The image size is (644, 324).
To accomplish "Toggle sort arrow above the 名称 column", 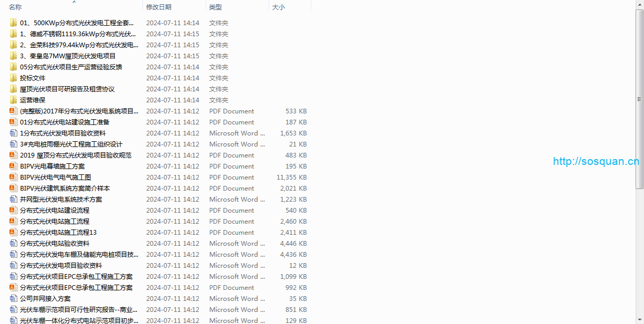I will [74, 2].
